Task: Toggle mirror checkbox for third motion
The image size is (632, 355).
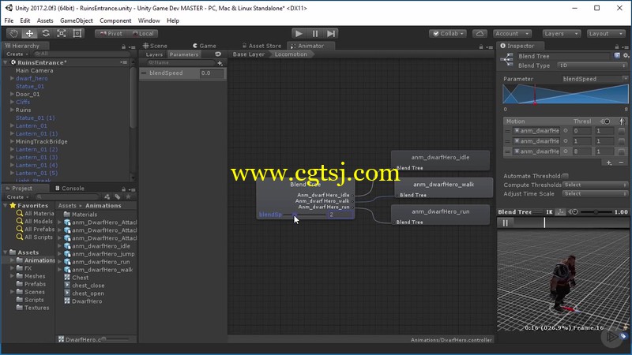Action: [x=622, y=151]
